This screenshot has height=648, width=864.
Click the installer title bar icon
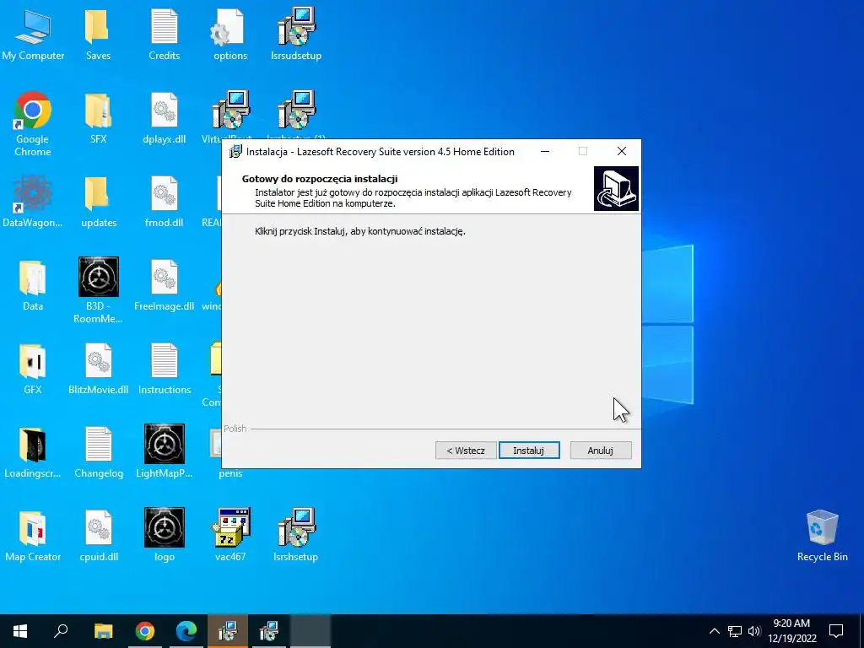pos(235,152)
